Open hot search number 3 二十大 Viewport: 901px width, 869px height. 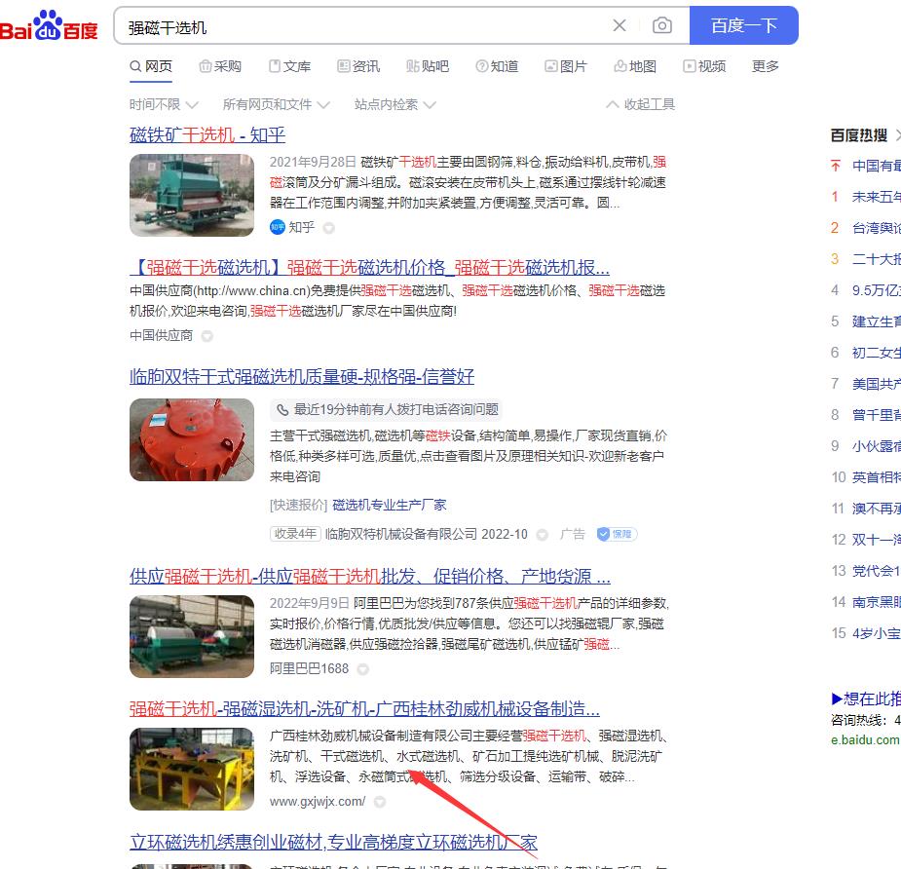click(876, 259)
